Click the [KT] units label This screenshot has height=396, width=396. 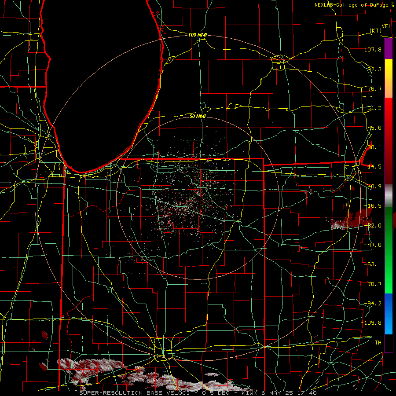[x=376, y=30]
